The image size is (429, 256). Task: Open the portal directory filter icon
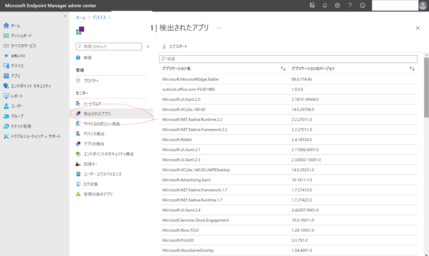click(312, 5)
